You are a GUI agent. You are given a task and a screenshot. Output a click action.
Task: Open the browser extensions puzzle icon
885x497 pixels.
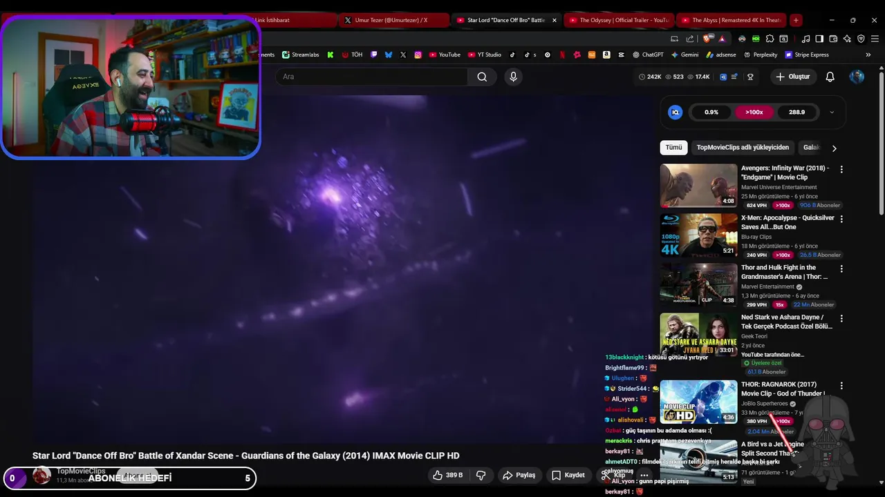tap(770, 39)
